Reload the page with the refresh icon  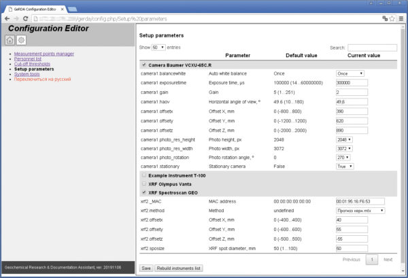tap(26, 19)
